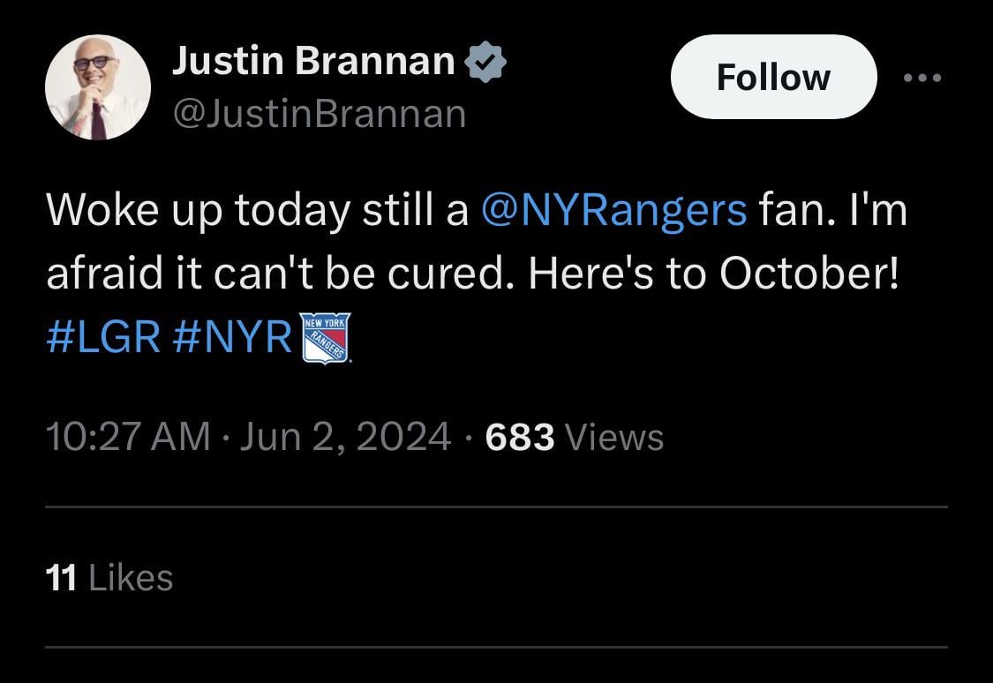993x683 pixels.
Task: Click the verified badge next to Justin Brannan
Action: point(485,62)
